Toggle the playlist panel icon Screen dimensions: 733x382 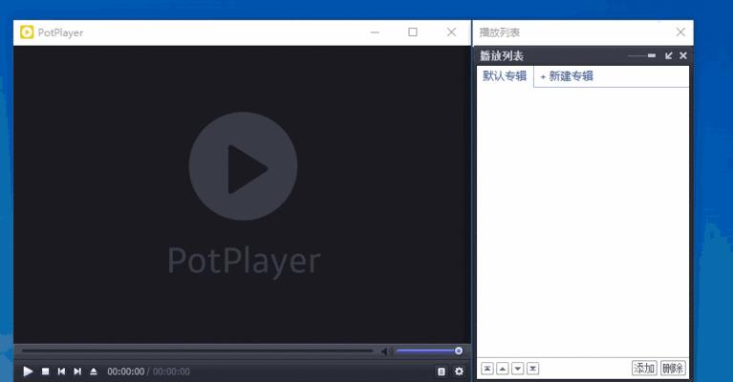pos(441,371)
